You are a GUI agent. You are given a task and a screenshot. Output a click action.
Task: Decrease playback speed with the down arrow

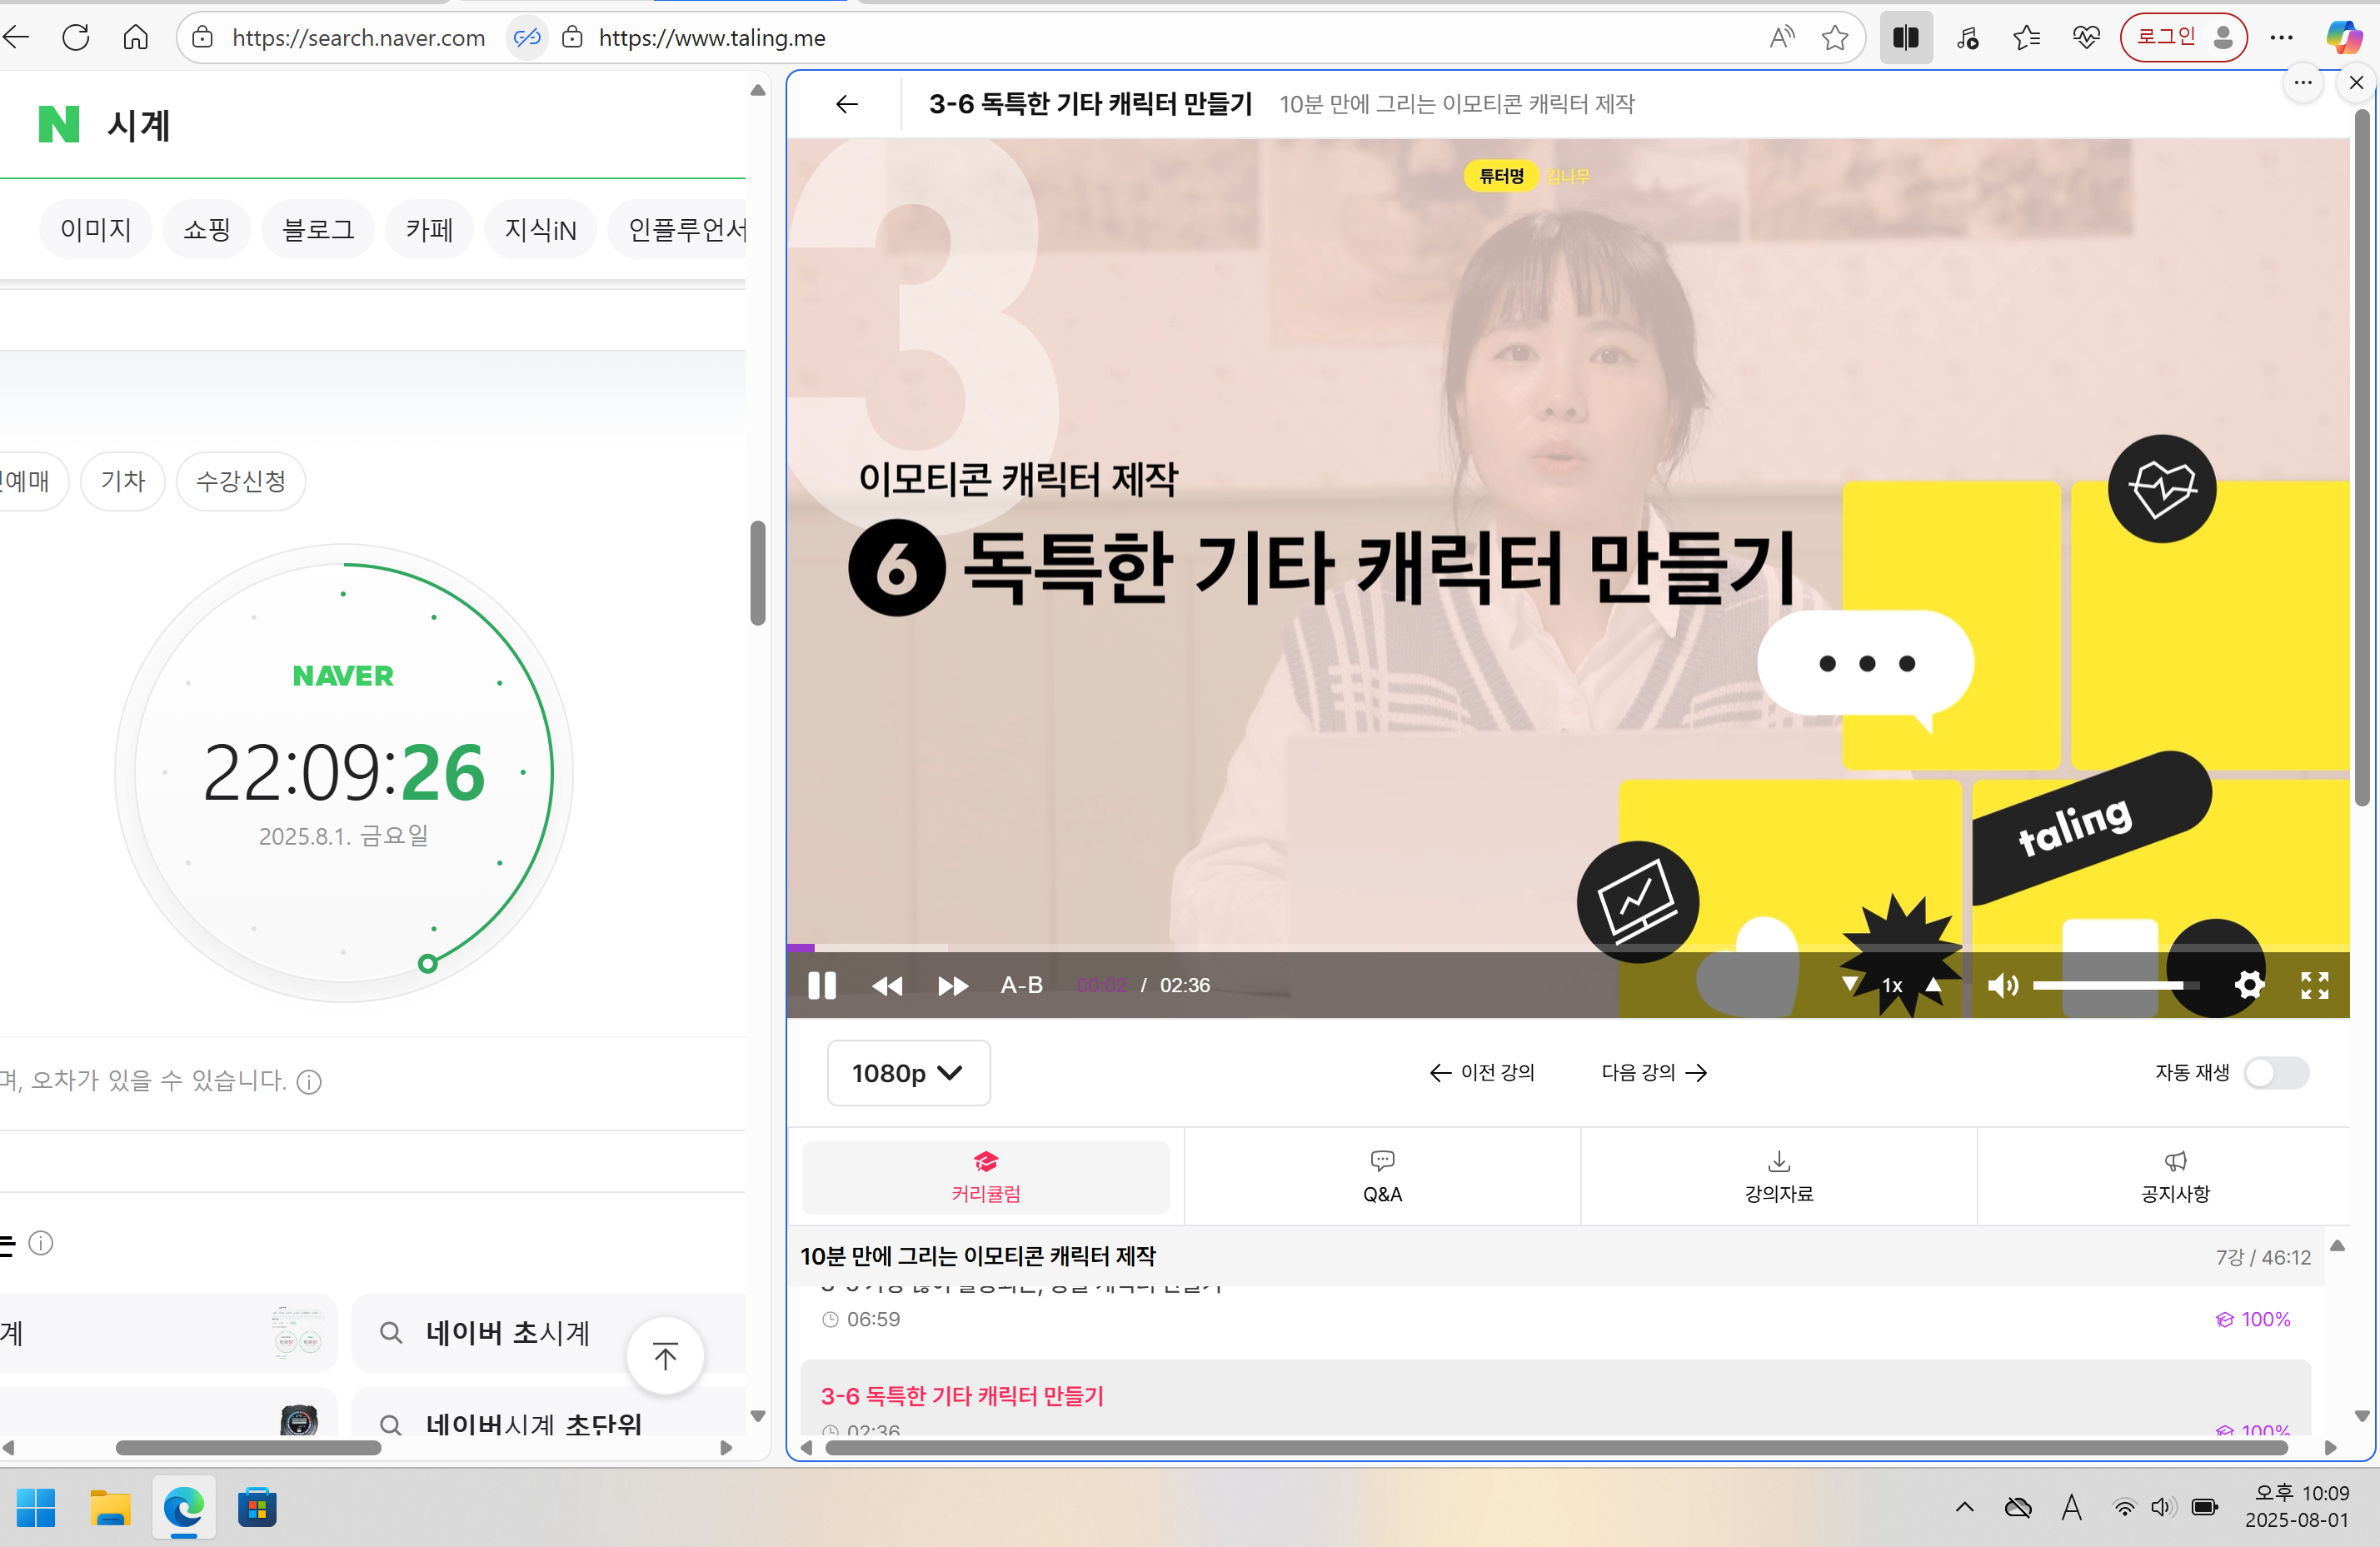[x=1850, y=985]
